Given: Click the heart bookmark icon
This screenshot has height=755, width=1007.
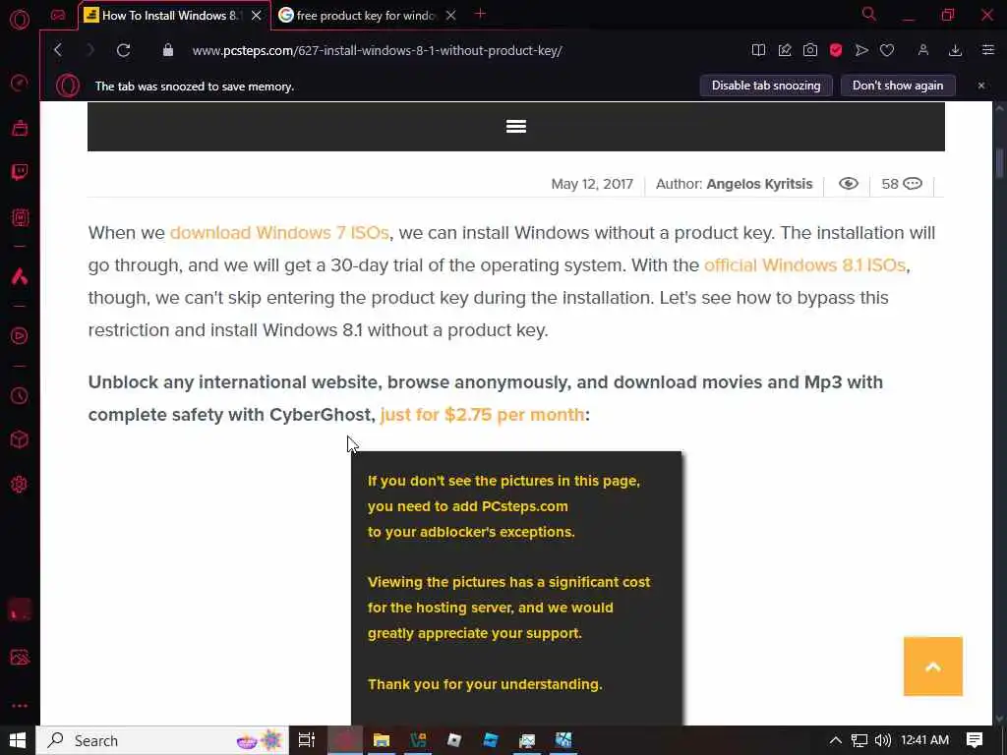Looking at the screenshot, I should (887, 50).
